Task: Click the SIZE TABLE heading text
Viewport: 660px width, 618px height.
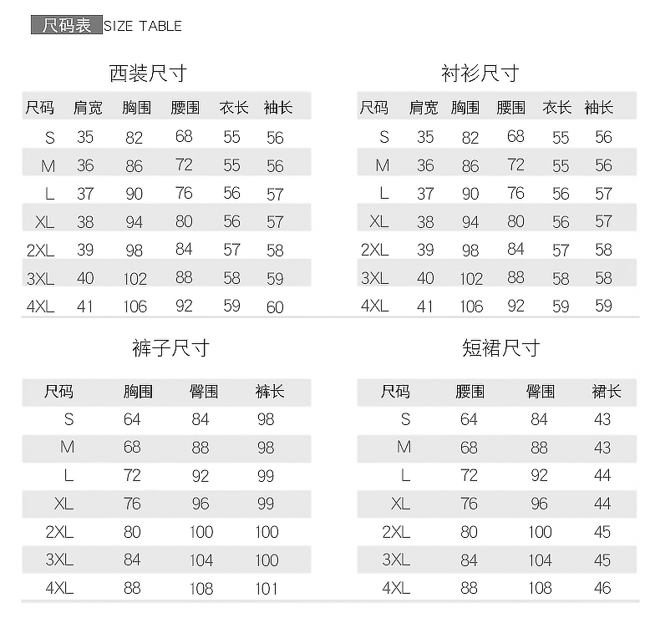Action: point(143,26)
